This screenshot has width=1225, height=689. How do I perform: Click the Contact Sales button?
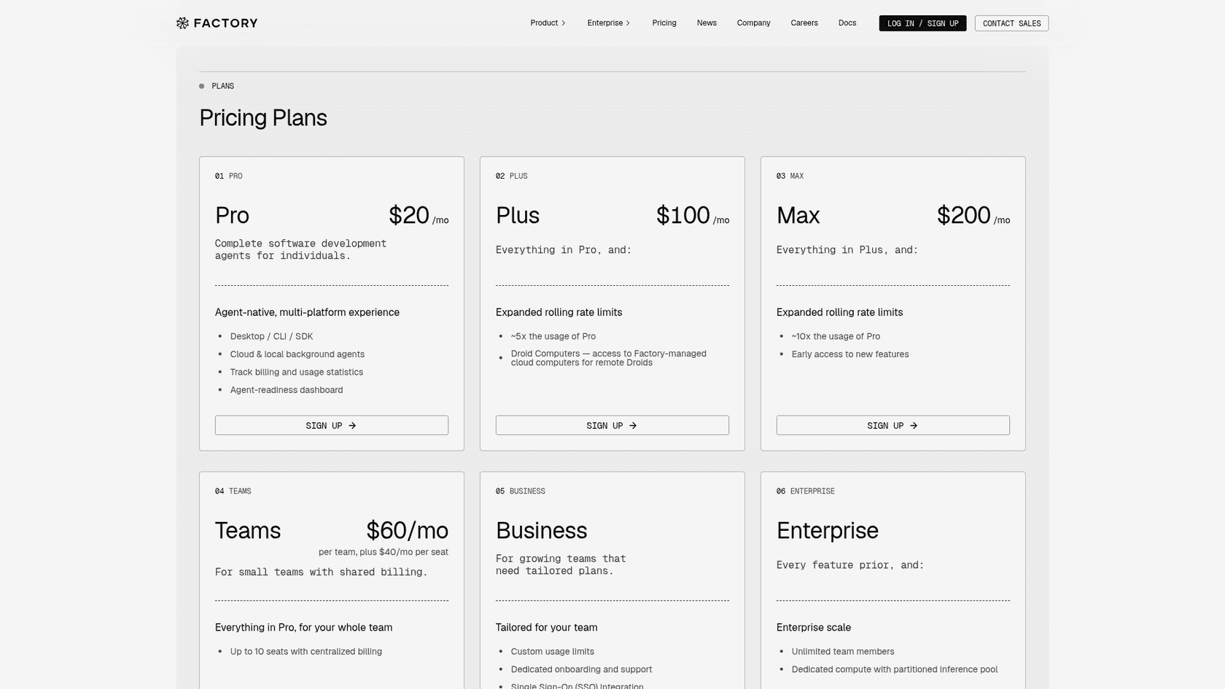tap(1011, 23)
